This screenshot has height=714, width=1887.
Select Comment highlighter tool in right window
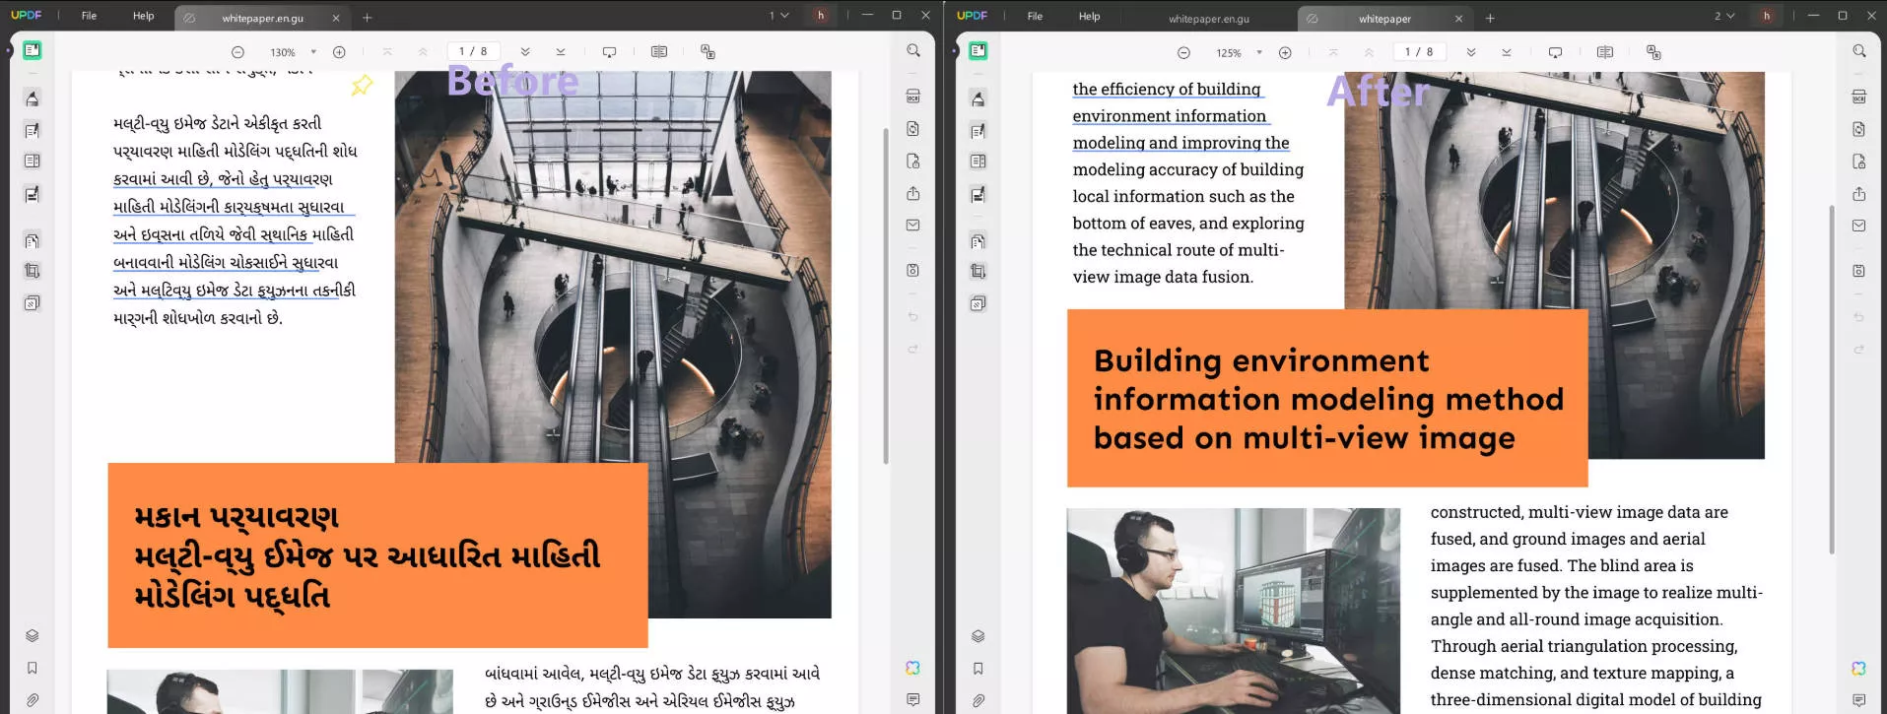[x=978, y=98]
